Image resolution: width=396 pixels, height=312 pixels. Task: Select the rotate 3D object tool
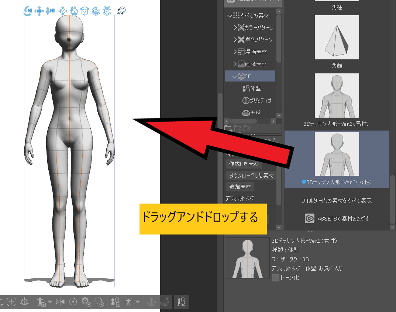pyautogui.click(x=74, y=11)
